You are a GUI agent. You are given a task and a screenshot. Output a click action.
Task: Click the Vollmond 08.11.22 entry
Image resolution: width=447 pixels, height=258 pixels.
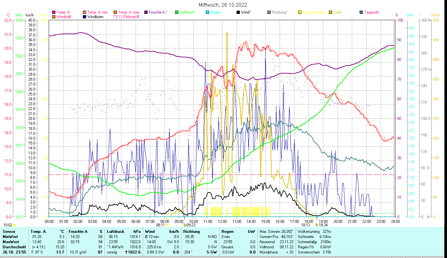pos(276,247)
